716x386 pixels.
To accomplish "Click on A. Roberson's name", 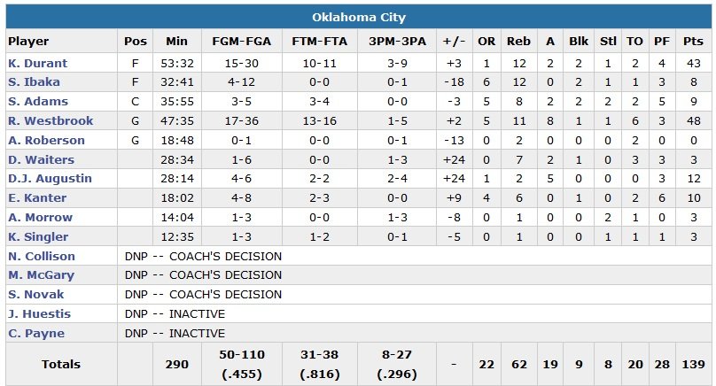I will 46,141.
